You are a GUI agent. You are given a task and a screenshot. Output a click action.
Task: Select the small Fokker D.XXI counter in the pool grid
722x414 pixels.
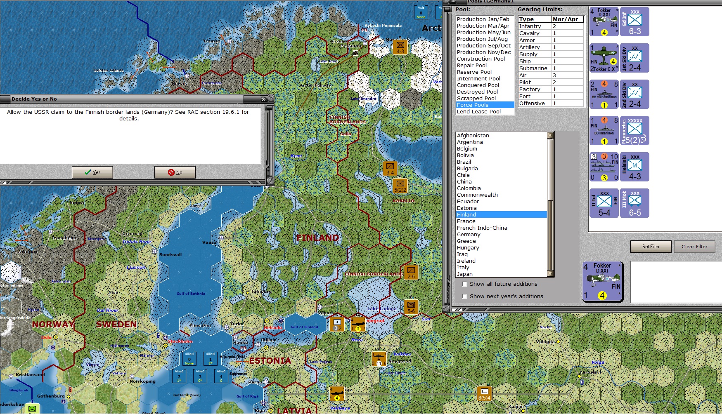pos(604,22)
